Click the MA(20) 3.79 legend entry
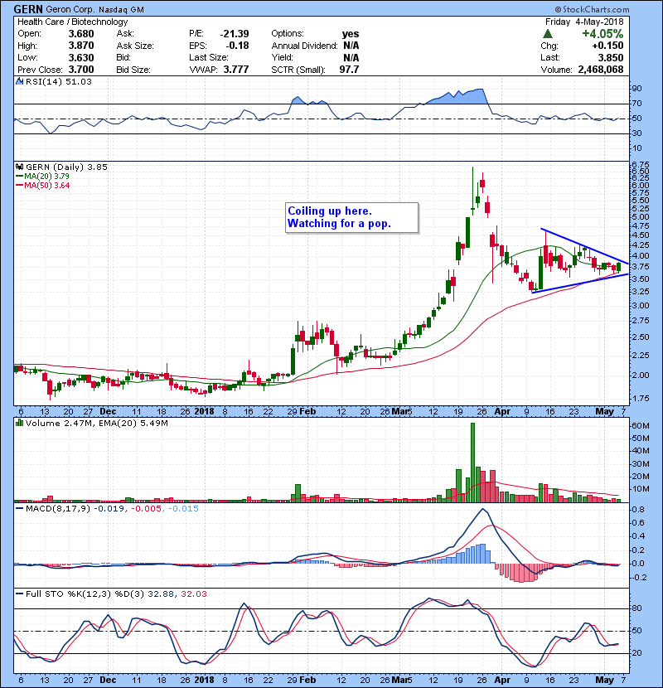The height and width of the screenshot is (688, 663). coord(42,177)
